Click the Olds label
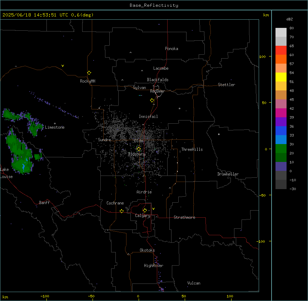The width and height of the screenshot is (308, 301). coord(139,141)
